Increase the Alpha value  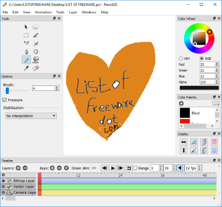click(x=217, y=81)
